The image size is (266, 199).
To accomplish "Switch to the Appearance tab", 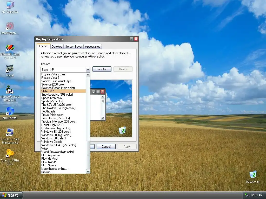I will pos(93,47).
